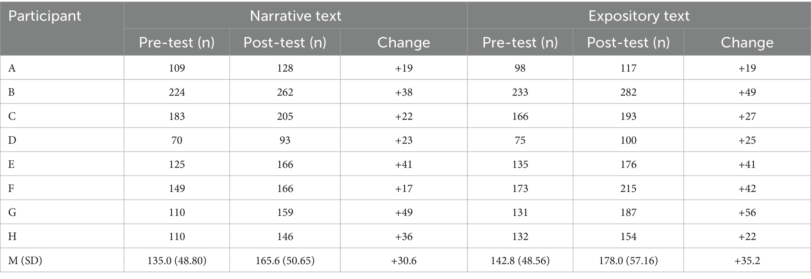Select participant D's narrative pre-test value 70

(176, 140)
